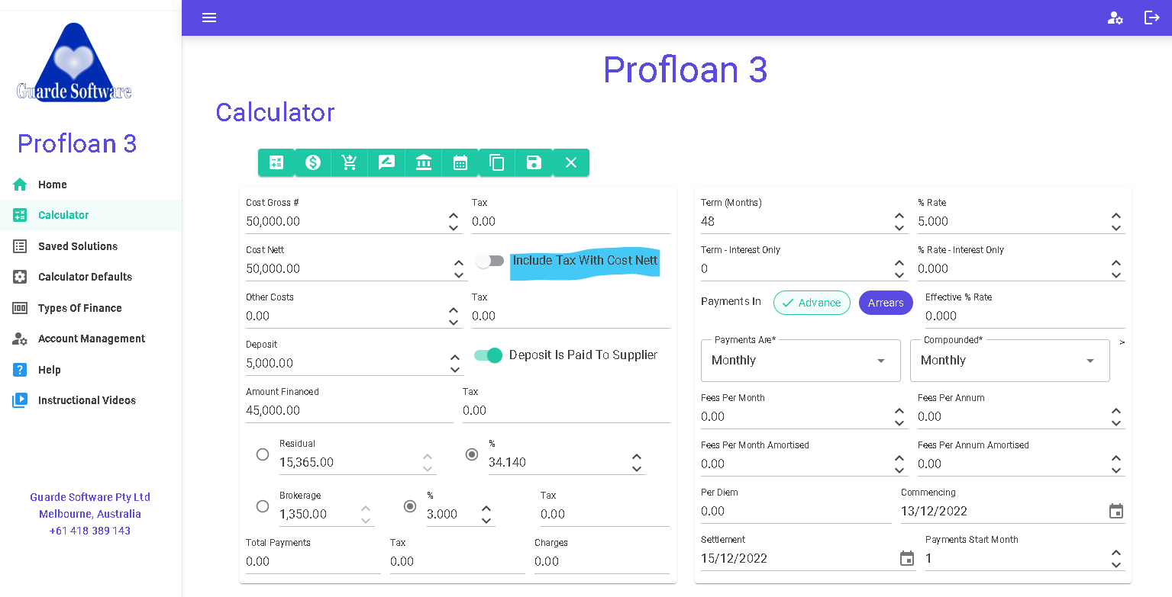The height and width of the screenshot is (597, 1172).
Task: Open Calculator Defaults page
Action: coord(91,277)
